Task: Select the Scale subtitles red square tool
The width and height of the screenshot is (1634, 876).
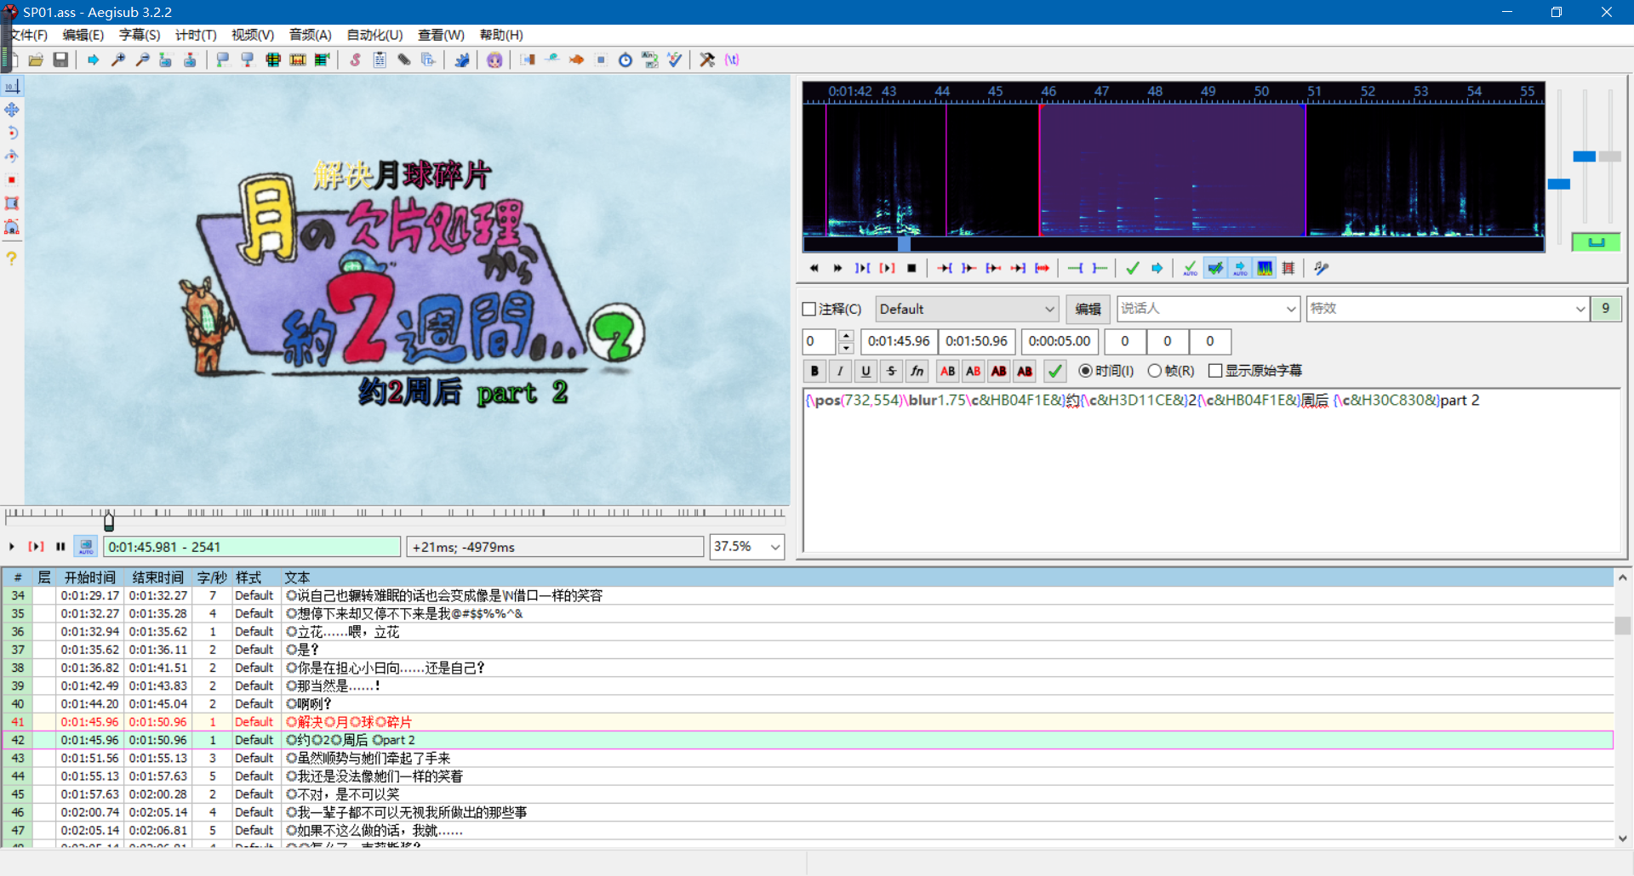Action: point(12,180)
